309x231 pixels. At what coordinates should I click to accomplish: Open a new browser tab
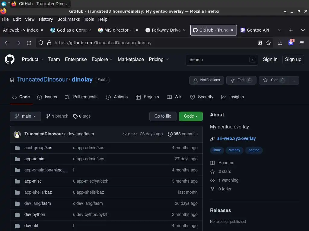(x=291, y=30)
